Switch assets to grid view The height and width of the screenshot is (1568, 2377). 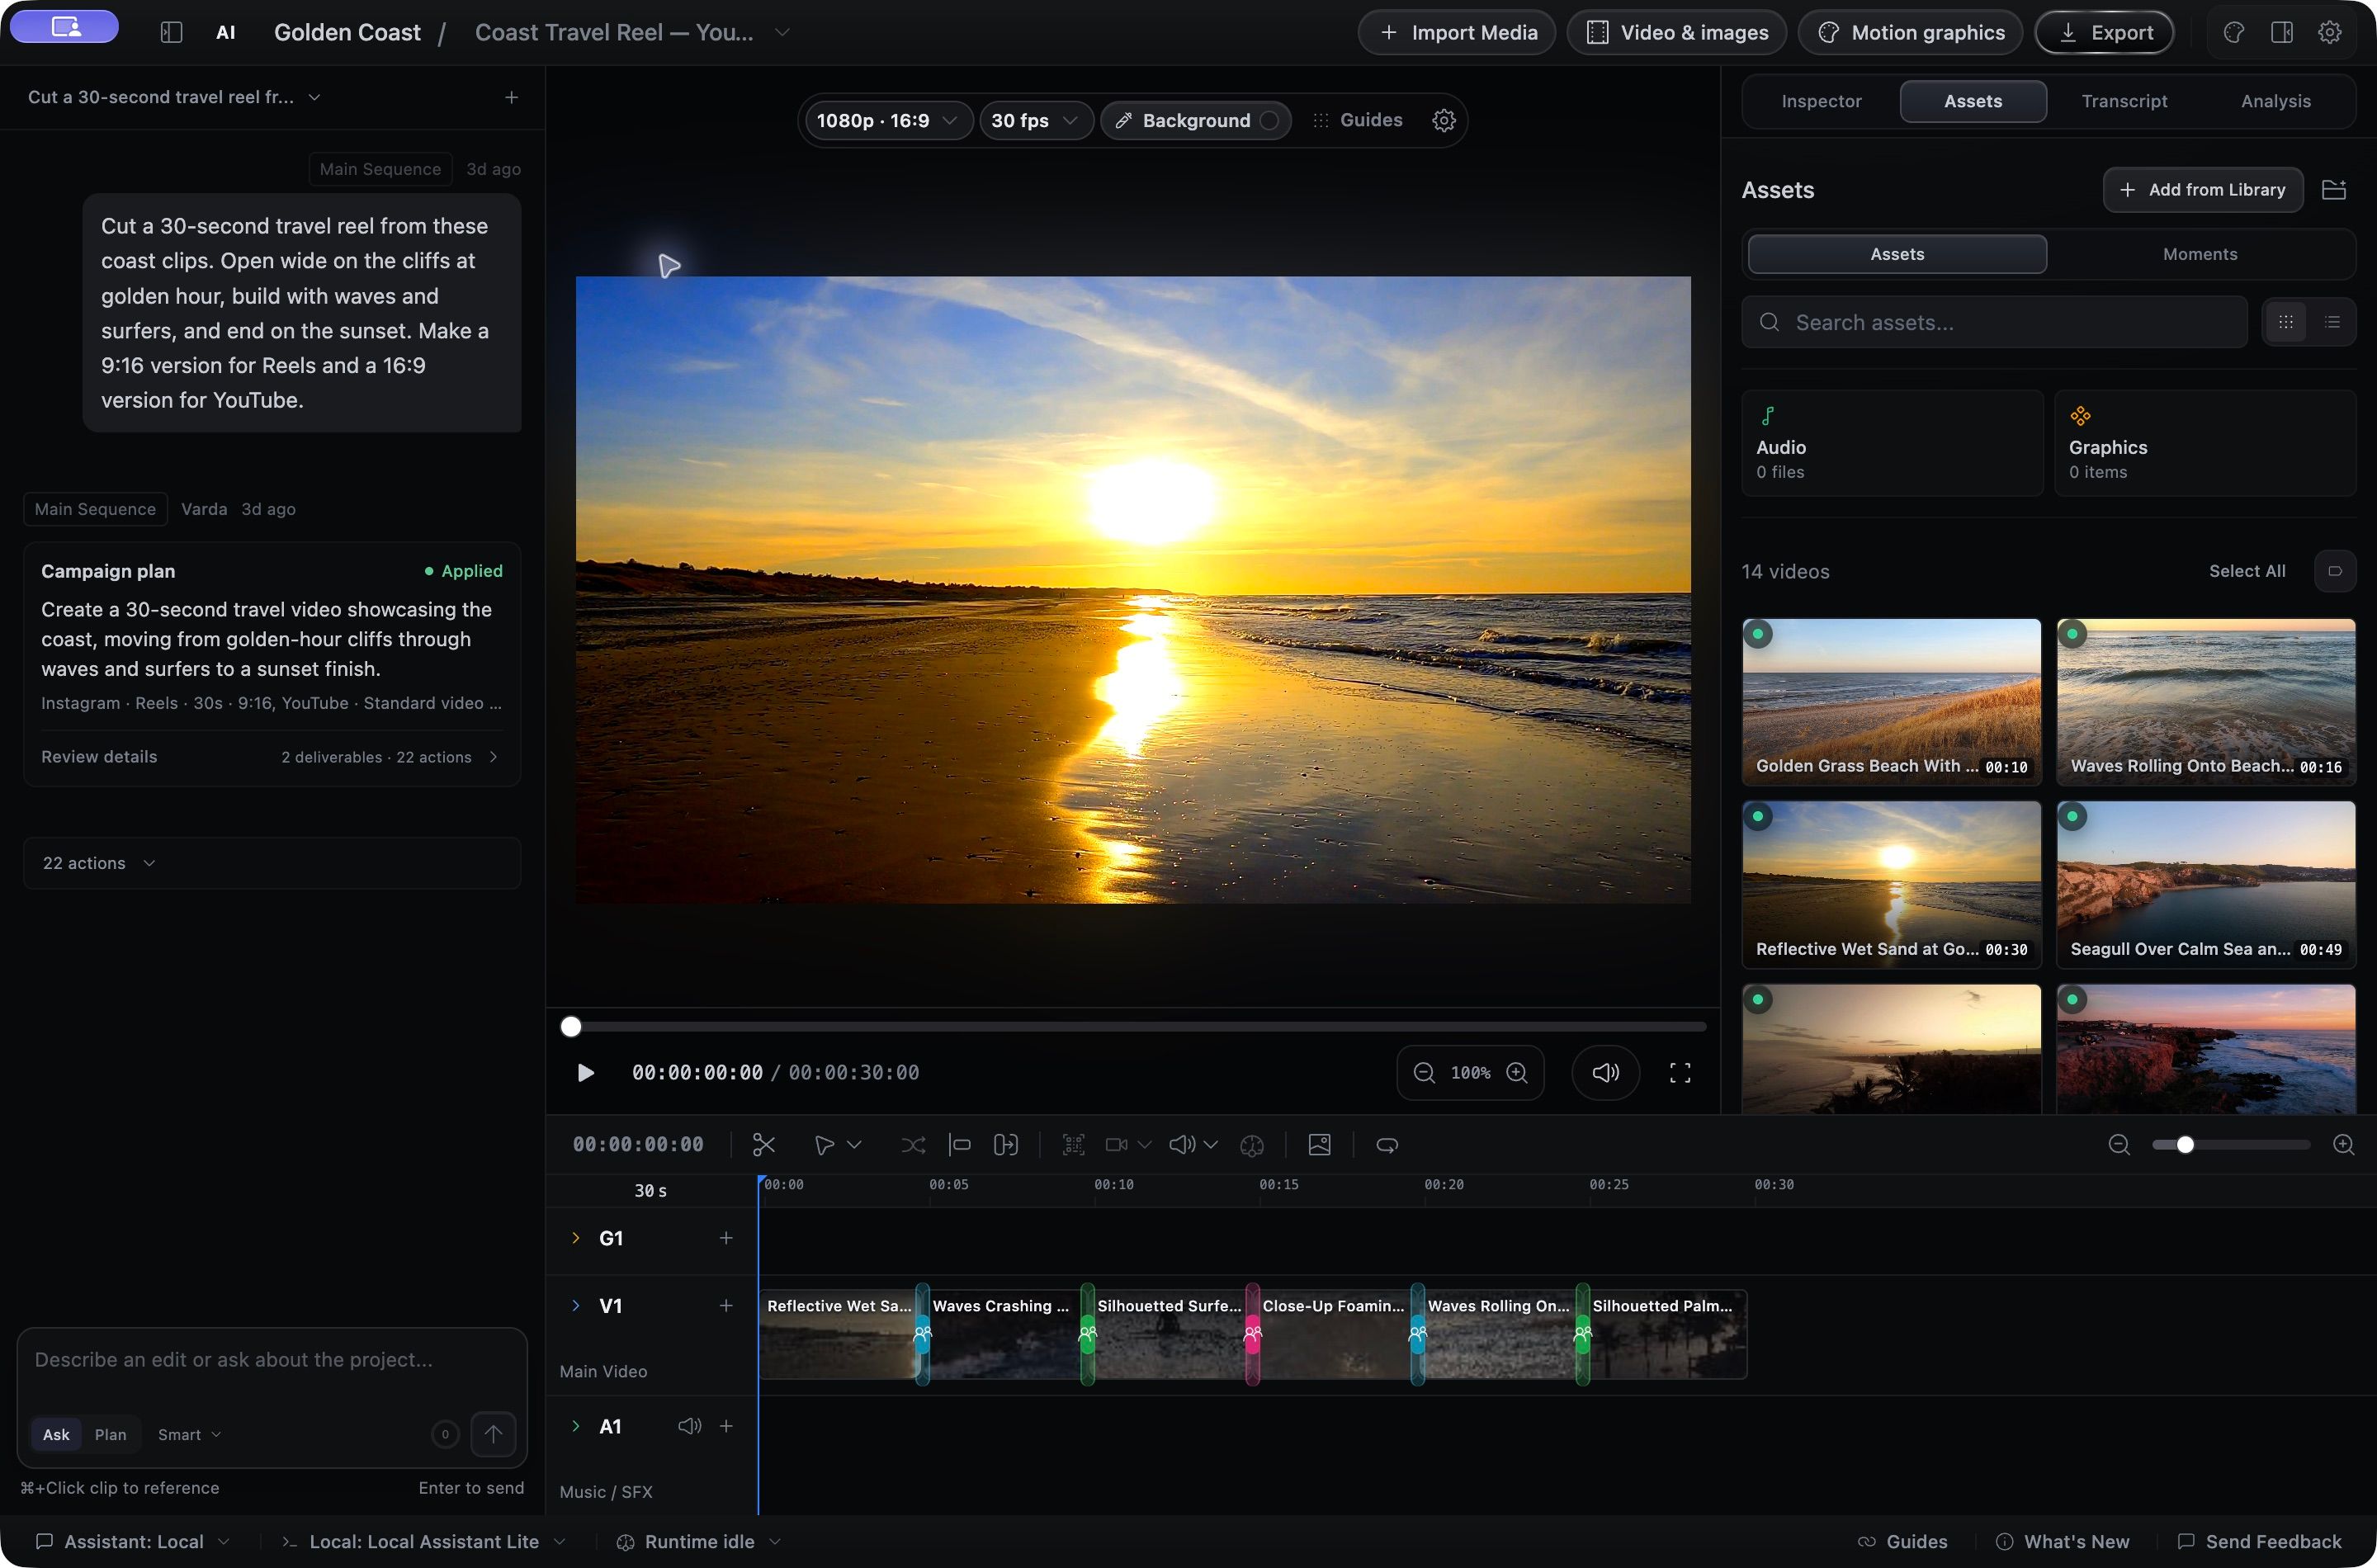click(x=2286, y=322)
